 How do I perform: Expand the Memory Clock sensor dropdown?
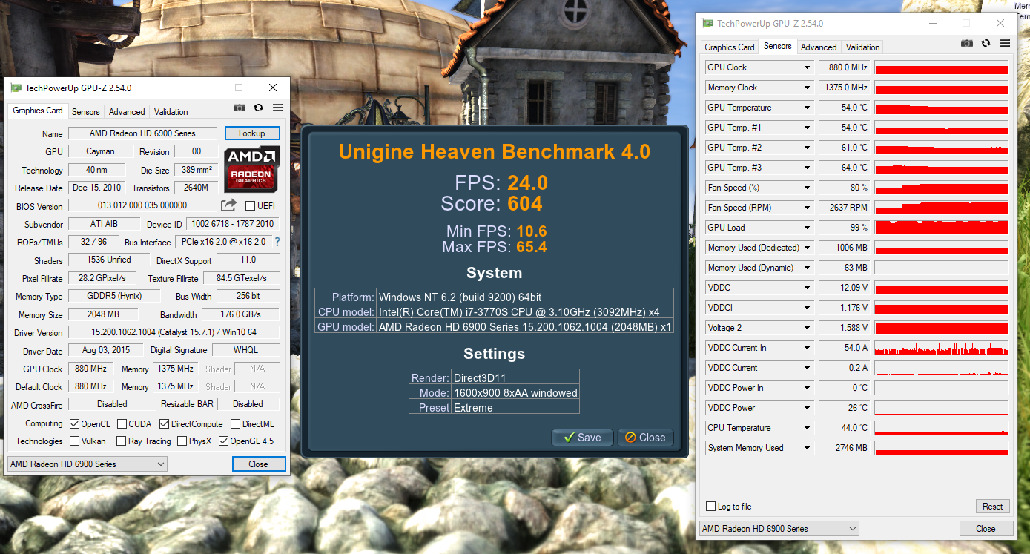[x=807, y=88]
